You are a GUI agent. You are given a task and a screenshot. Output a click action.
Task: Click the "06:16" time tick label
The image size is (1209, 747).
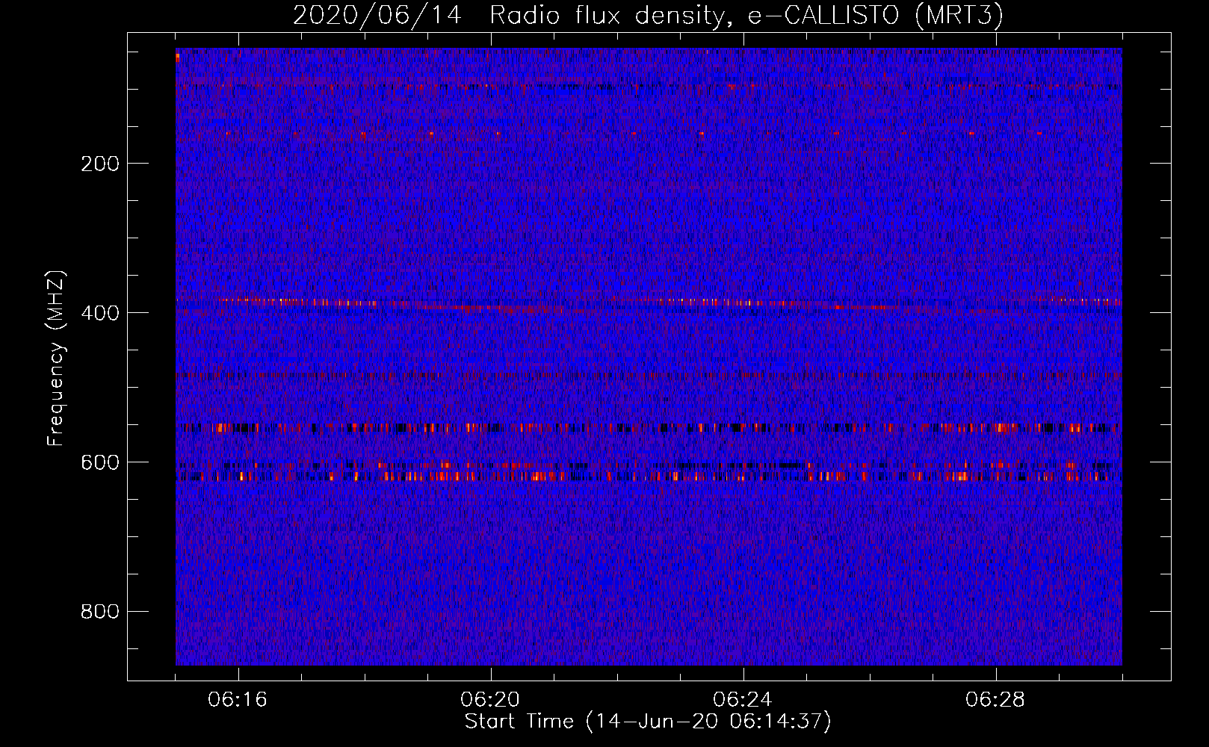click(238, 700)
